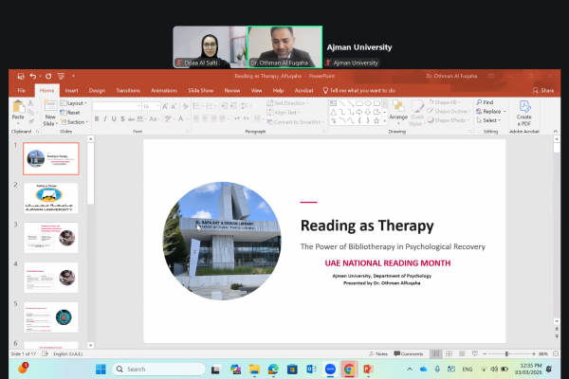The width and height of the screenshot is (569, 379).
Task: Toggle Strikethrough formatting
Action: 132,119
